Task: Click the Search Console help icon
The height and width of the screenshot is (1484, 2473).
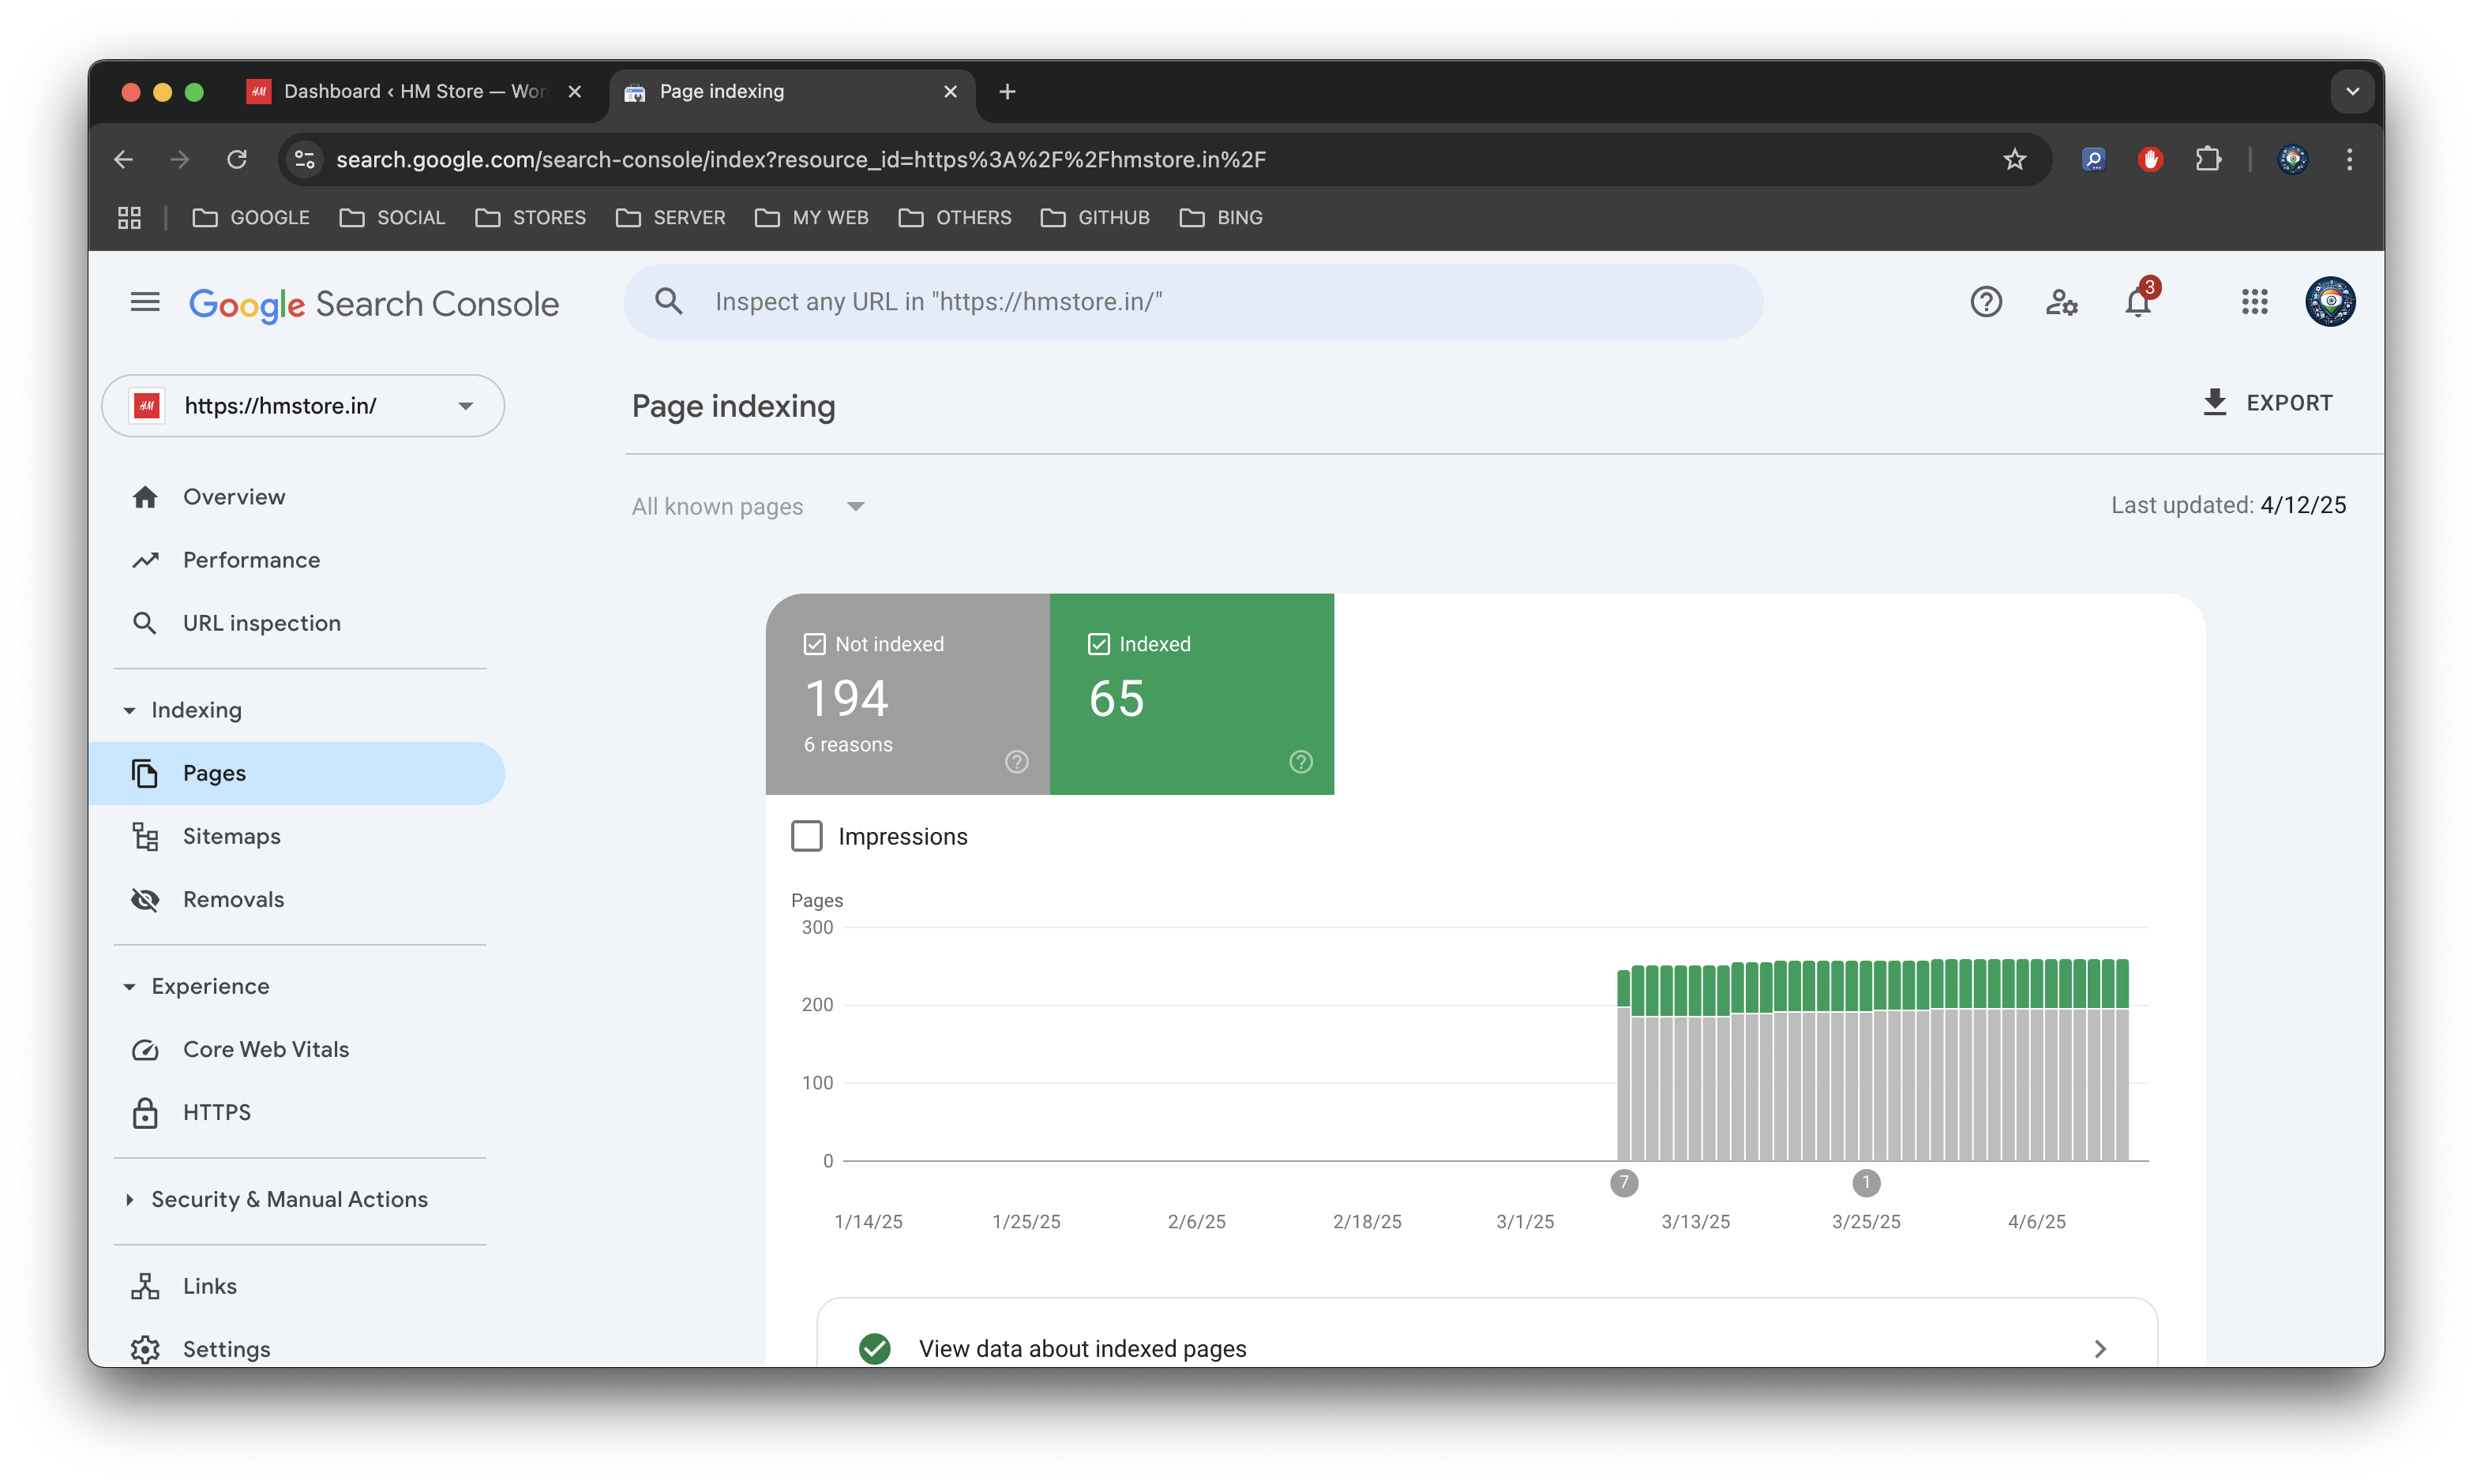Action: coord(1985,302)
